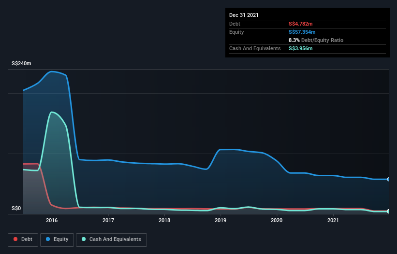Toggle the Equity series legend button
This screenshot has height=254, width=397.
pyautogui.click(x=57, y=240)
